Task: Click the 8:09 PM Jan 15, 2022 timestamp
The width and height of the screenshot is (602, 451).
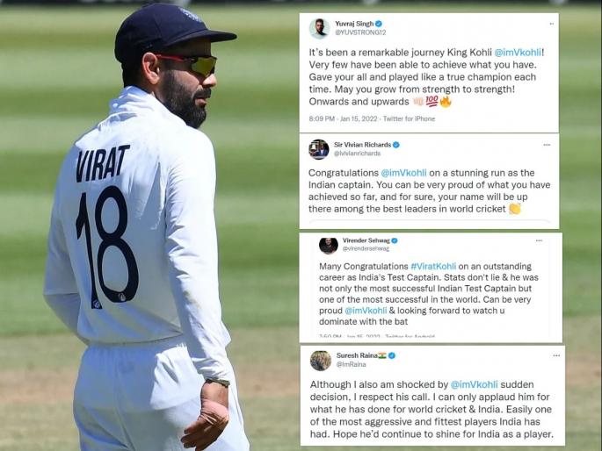Action: [x=344, y=118]
